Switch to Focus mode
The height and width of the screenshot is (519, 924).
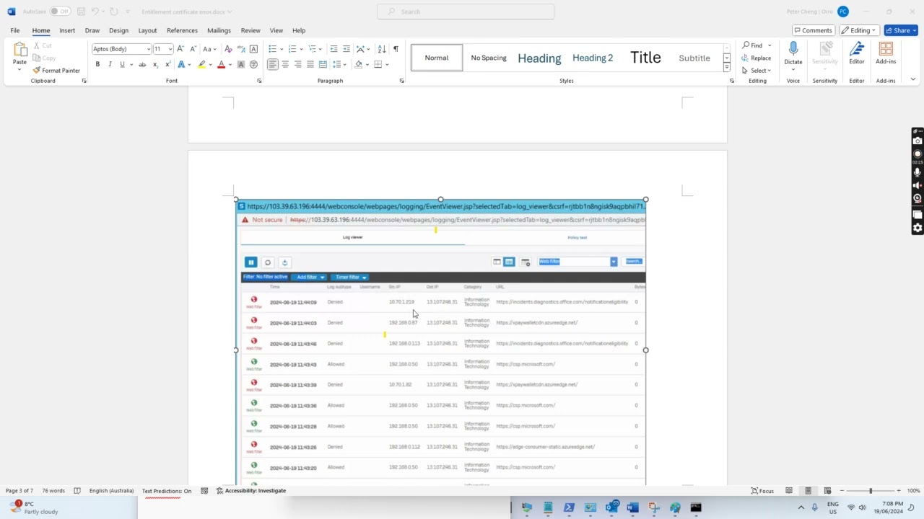click(762, 491)
